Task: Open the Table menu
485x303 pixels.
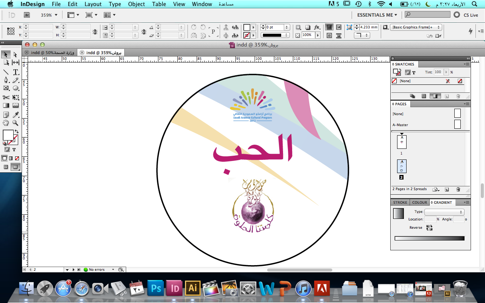Action: tap(159, 4)
